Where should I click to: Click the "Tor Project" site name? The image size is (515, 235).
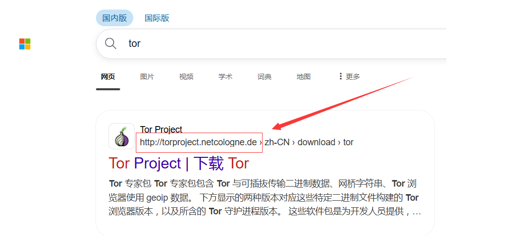[161, 130]
